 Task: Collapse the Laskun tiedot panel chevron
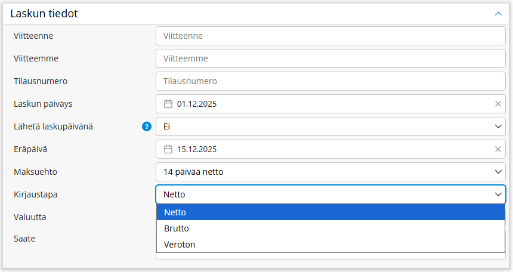(498, 13)
